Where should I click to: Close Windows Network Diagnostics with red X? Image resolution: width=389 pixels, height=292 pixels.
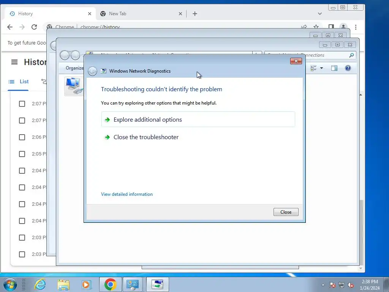[x=296, y=61]
